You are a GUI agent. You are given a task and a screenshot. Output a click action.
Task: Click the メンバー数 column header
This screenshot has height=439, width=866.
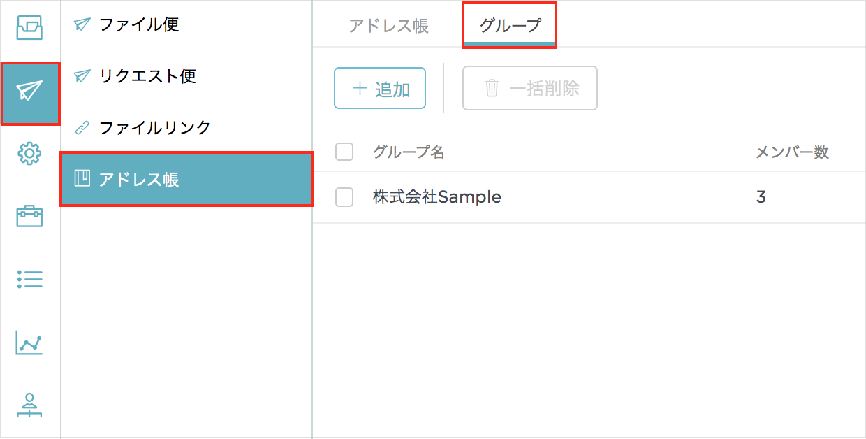[792, 152]
